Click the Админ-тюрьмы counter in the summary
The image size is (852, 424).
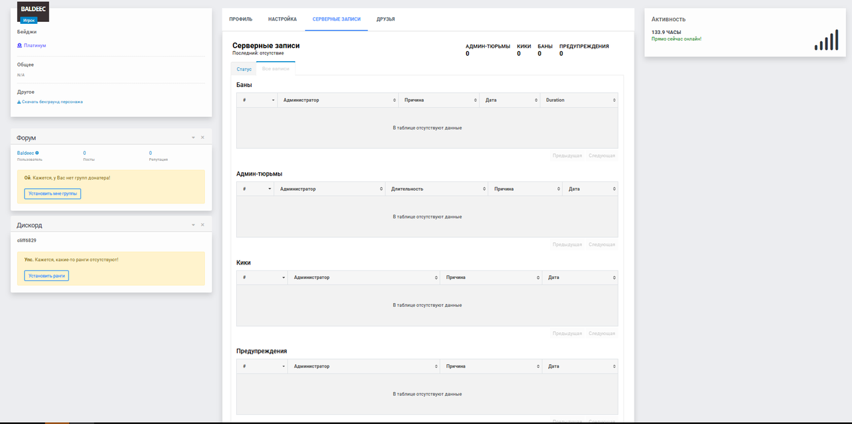pos(487,50)
